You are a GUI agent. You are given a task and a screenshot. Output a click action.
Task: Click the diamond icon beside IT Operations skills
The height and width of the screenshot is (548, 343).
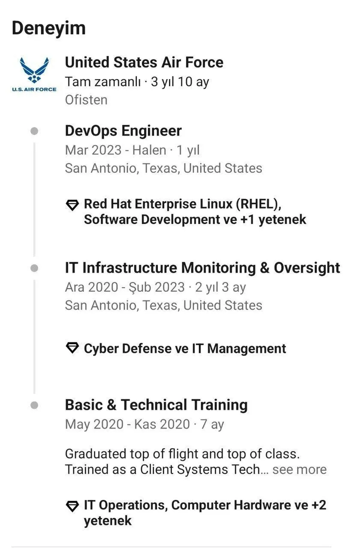pos(72,506)
